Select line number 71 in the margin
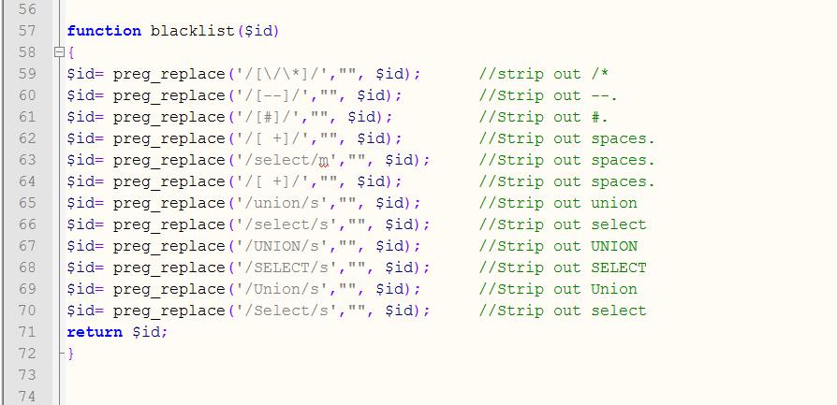The width and height of the screenshot is (837, 405). tap(26, 332)
